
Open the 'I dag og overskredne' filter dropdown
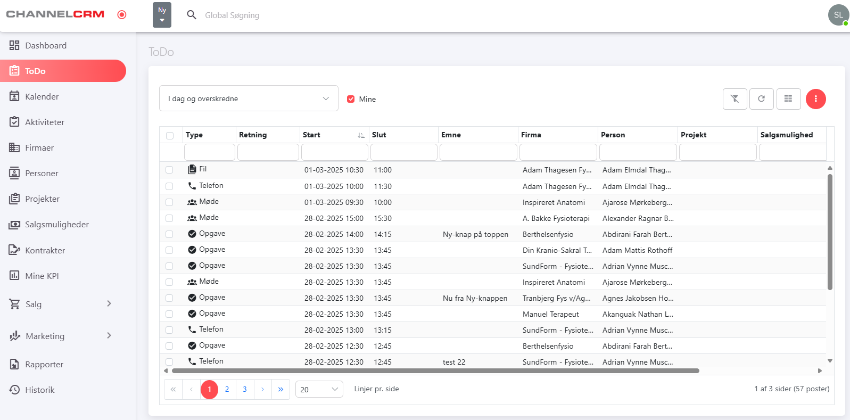point(249,98)
